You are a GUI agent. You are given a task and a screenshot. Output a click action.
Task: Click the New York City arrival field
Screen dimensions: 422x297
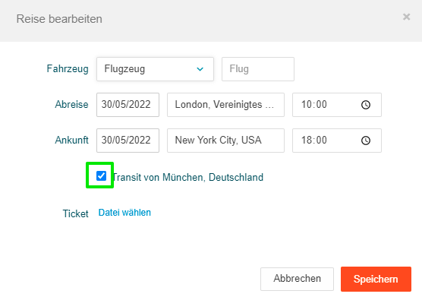[225, 141]
